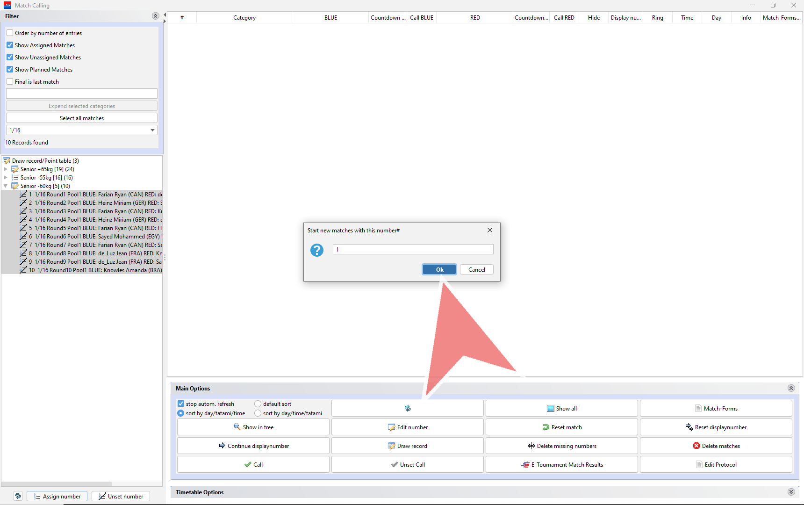Open E-Tournament Match Results
This screenshot has height=505, width=804.
point(561,464)
